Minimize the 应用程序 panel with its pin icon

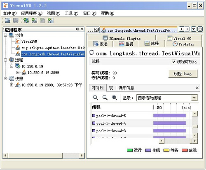click(77, 29)
